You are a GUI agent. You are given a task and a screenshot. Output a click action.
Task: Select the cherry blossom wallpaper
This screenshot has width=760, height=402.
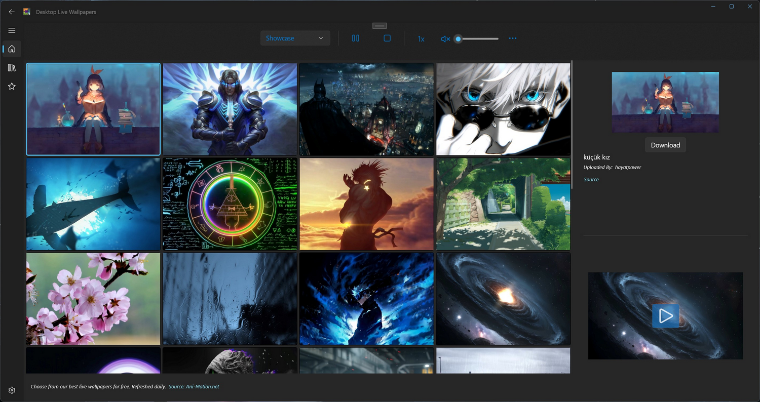point(93,299)
